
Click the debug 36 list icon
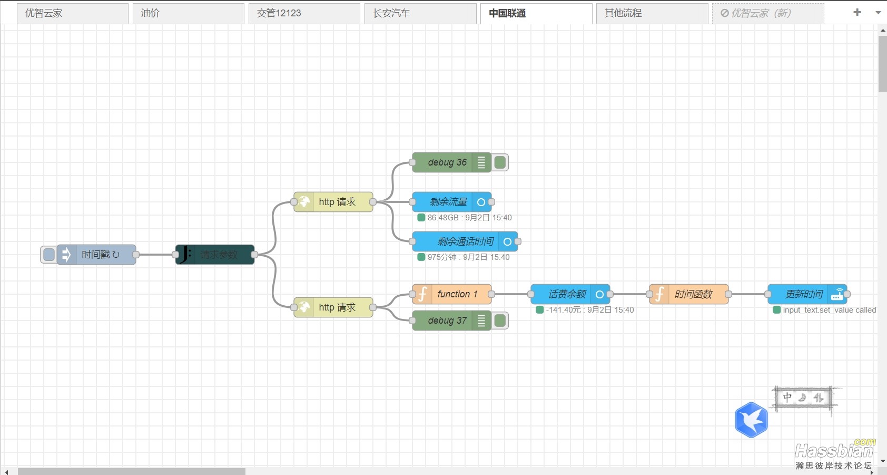(481, 162)
